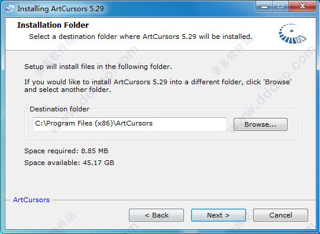Click the blue ArtCursors label at bottom left
The width and height of the screenshot is (320, 234).
click(31, 200)
